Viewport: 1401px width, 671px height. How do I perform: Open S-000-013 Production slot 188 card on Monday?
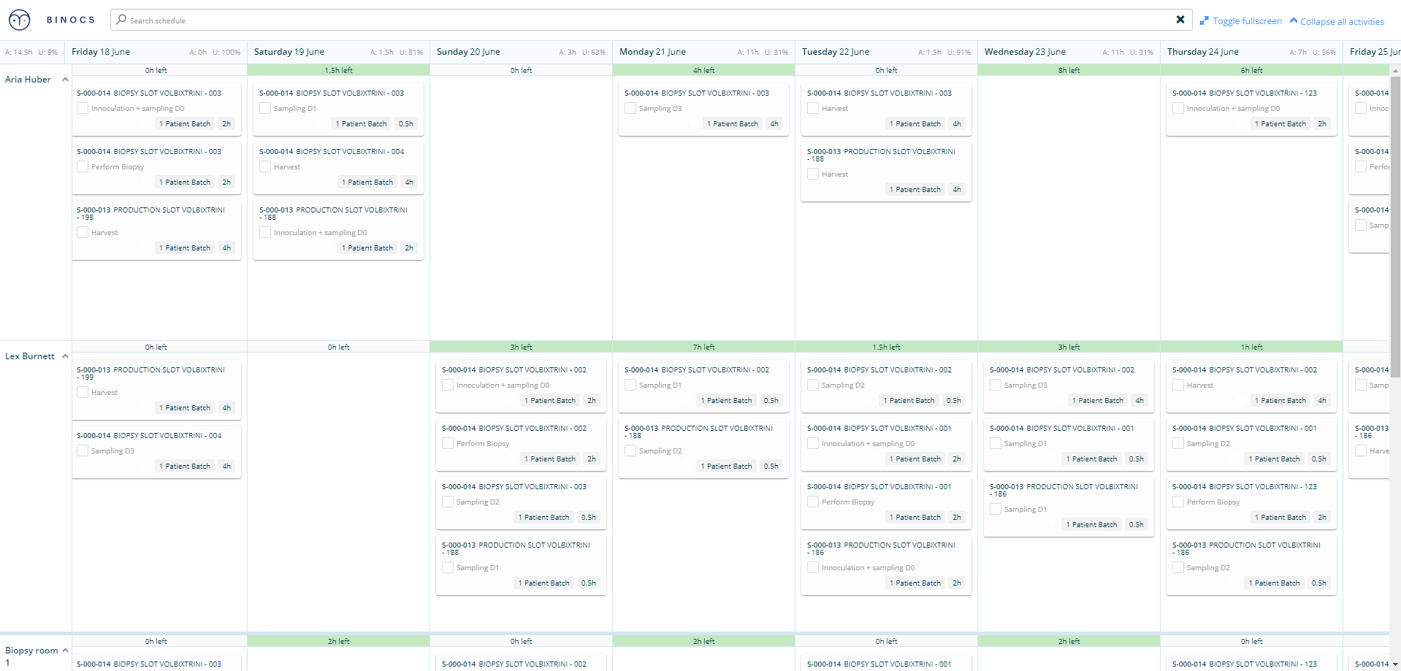[x=703, y=448]
